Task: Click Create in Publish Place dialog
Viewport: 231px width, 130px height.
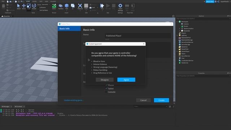Action: click(x=161, y=100)
